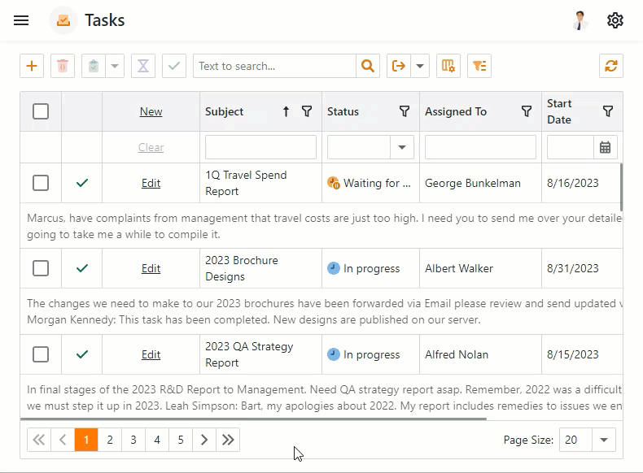643x473 pixels.
Task: Click In progress icon for Alfred Nolan row
Action: click(334, 354)
